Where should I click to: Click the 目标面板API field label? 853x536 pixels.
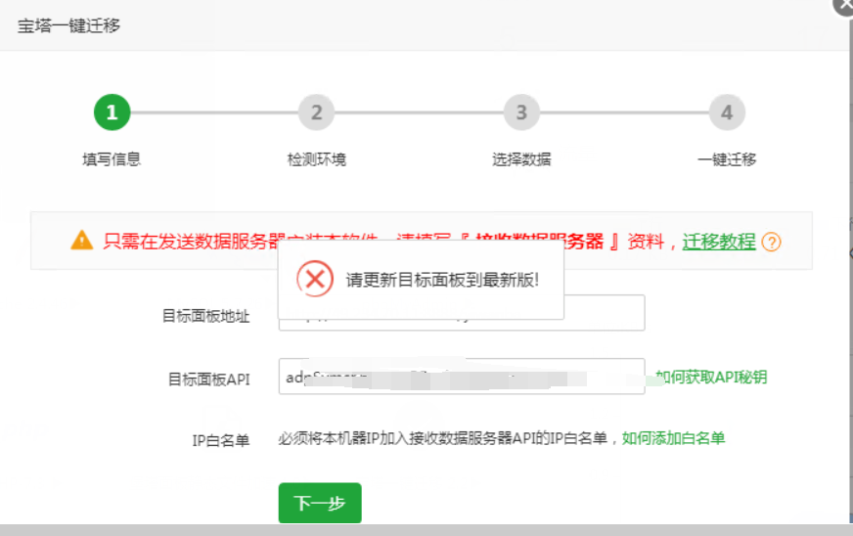209,380
